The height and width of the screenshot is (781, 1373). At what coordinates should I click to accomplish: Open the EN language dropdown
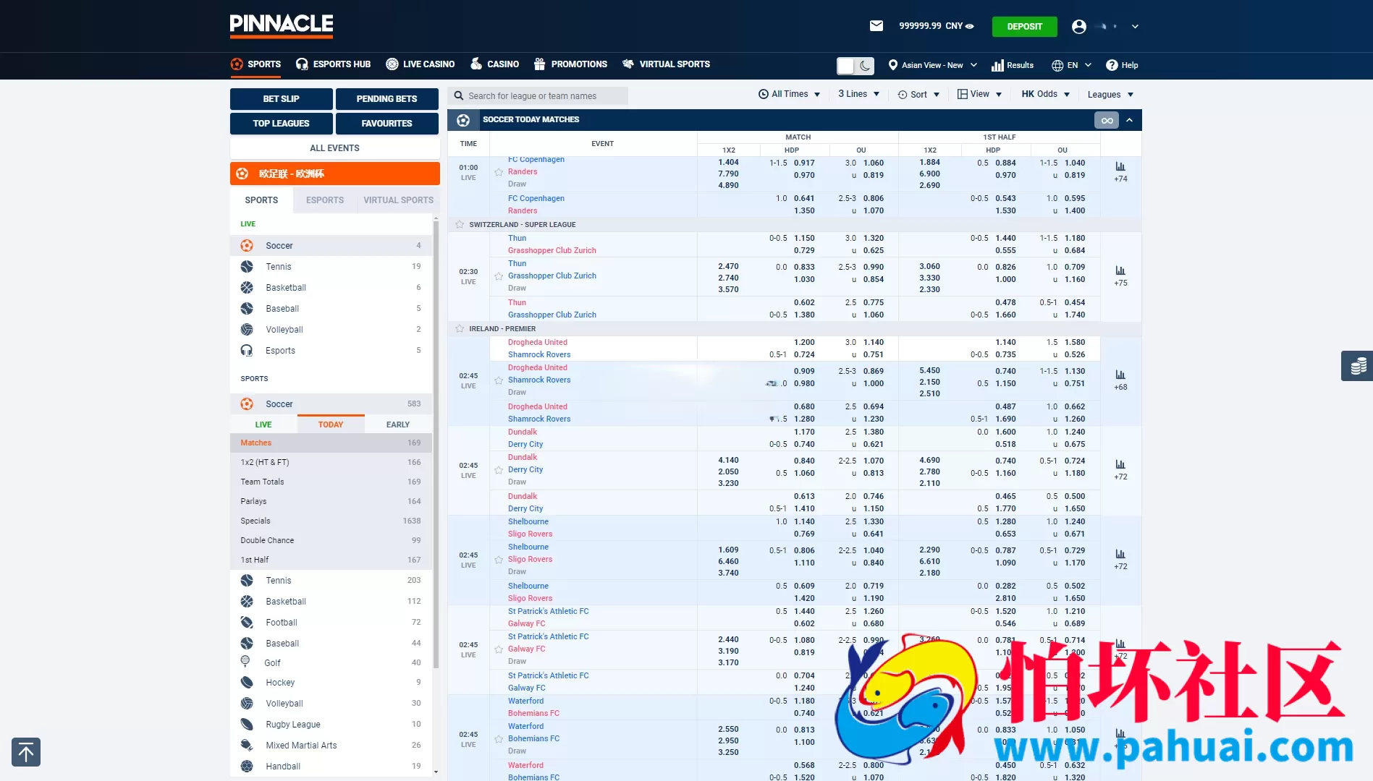click(1071, 65)
